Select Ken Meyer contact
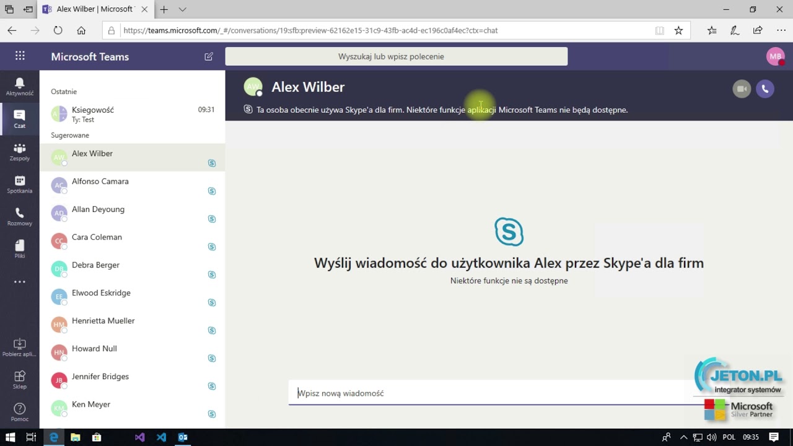 click(x=133, y=408)
